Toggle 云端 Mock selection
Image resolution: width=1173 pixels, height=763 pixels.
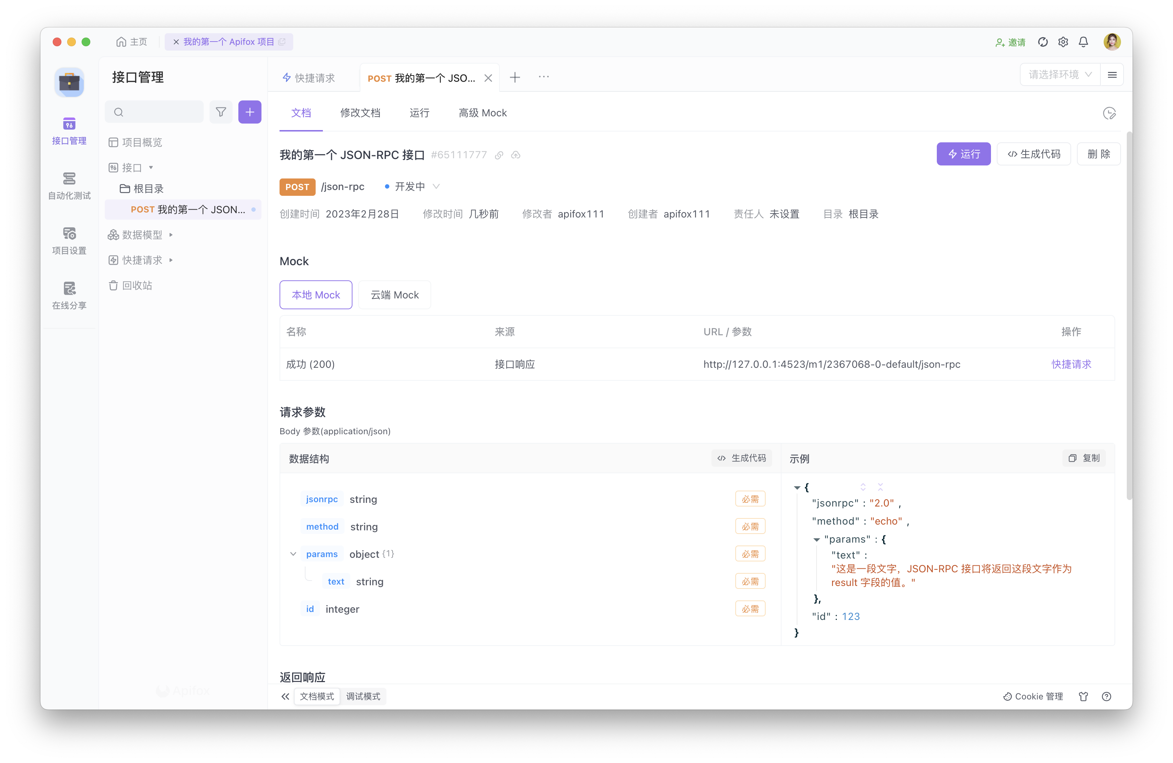click(395, 294)
